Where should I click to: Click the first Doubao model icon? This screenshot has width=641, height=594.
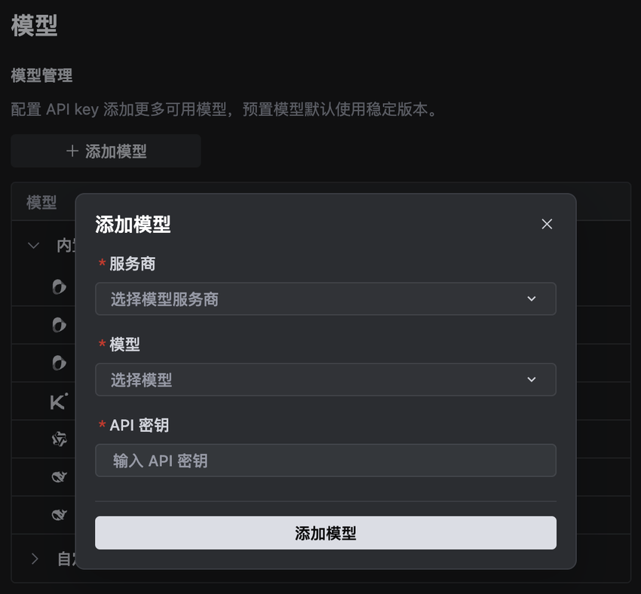pos(59,286)
